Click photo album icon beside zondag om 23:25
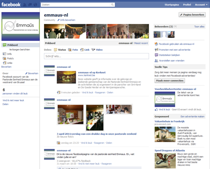The image size is (210, 169). coord(58,143)
